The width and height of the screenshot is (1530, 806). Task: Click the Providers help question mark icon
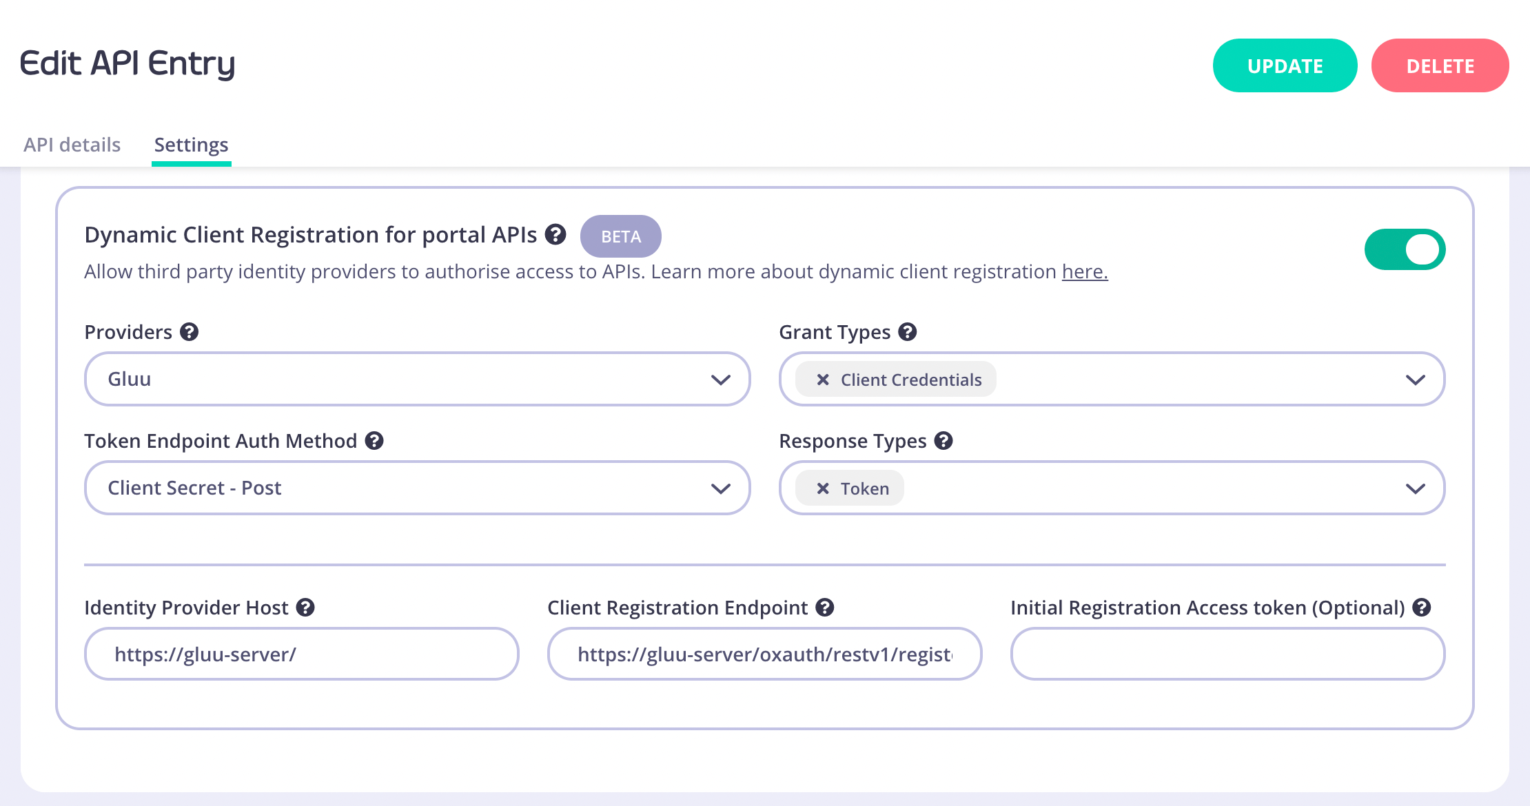tap(190, 332)
